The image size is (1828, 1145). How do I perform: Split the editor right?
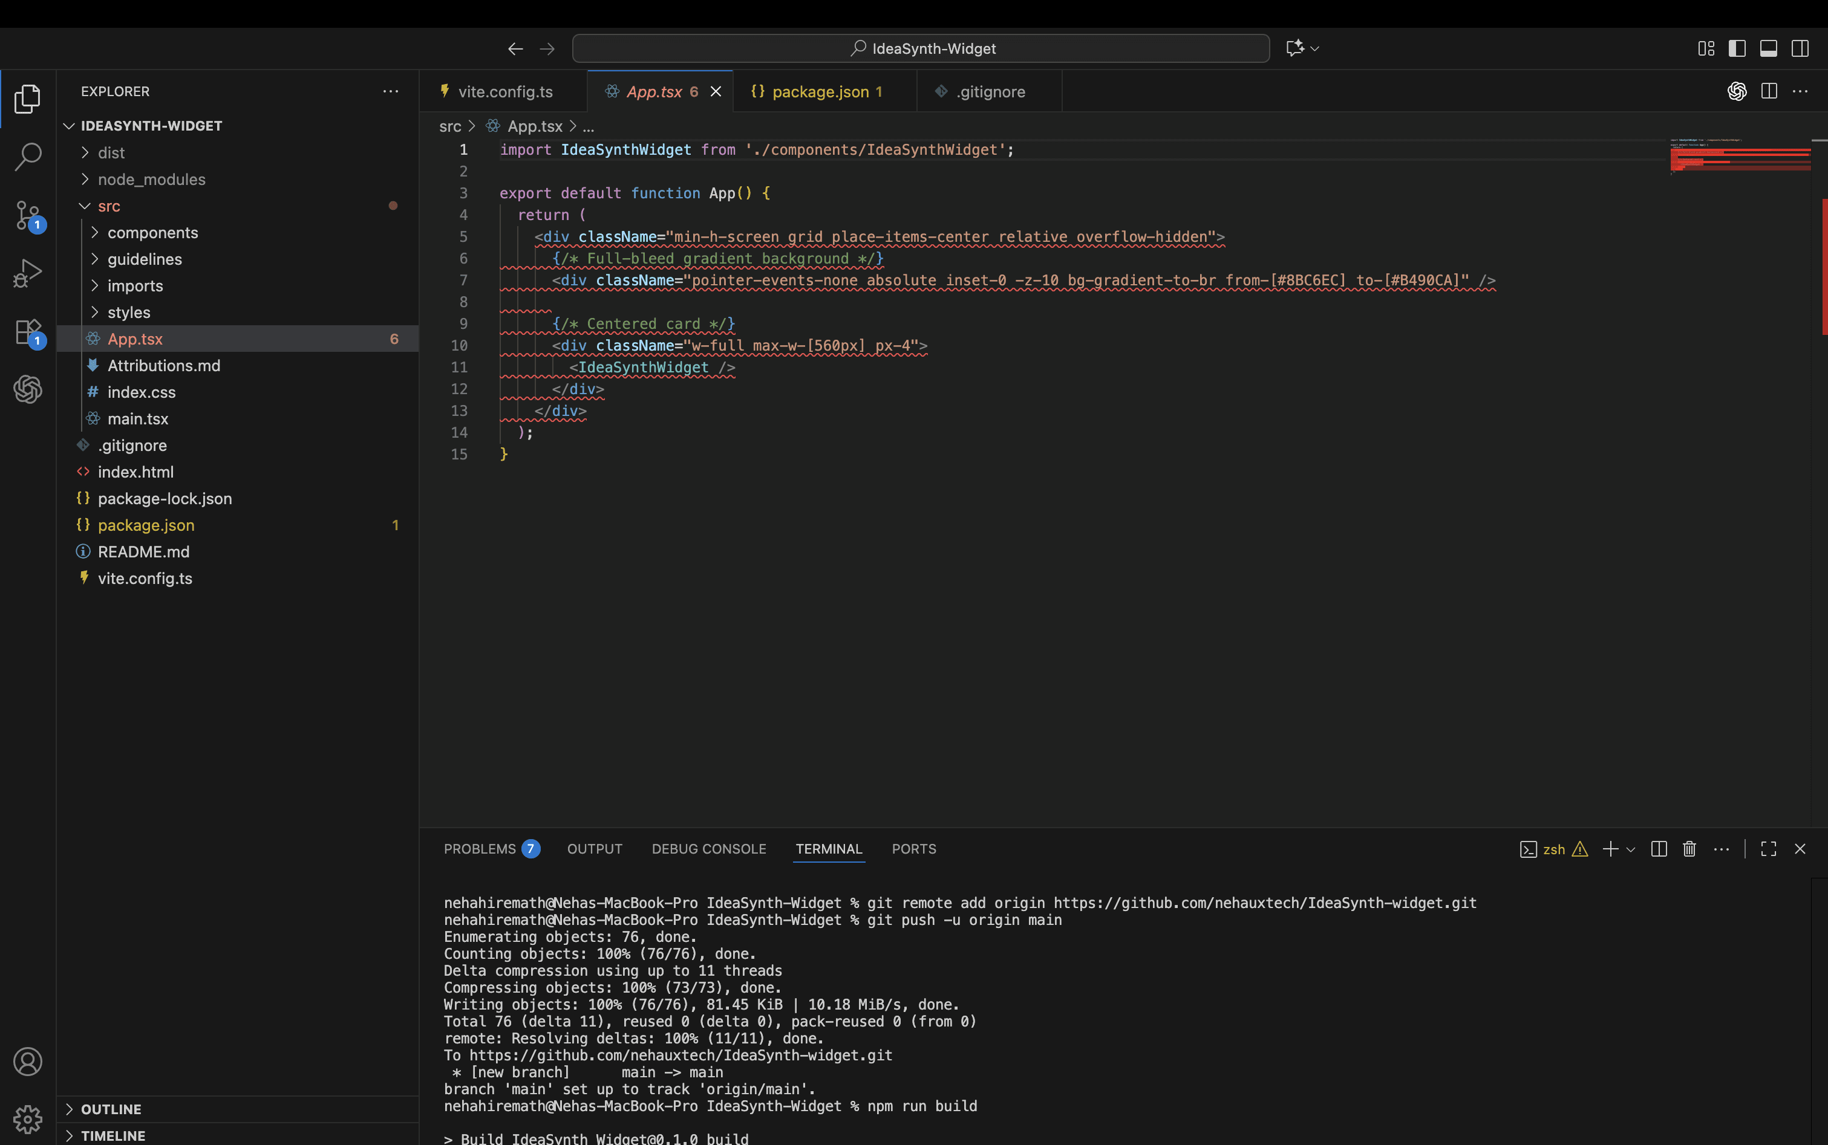tap(1769, 92)
